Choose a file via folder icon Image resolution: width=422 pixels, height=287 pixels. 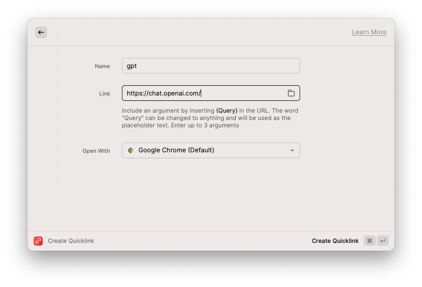pos(291,93)
